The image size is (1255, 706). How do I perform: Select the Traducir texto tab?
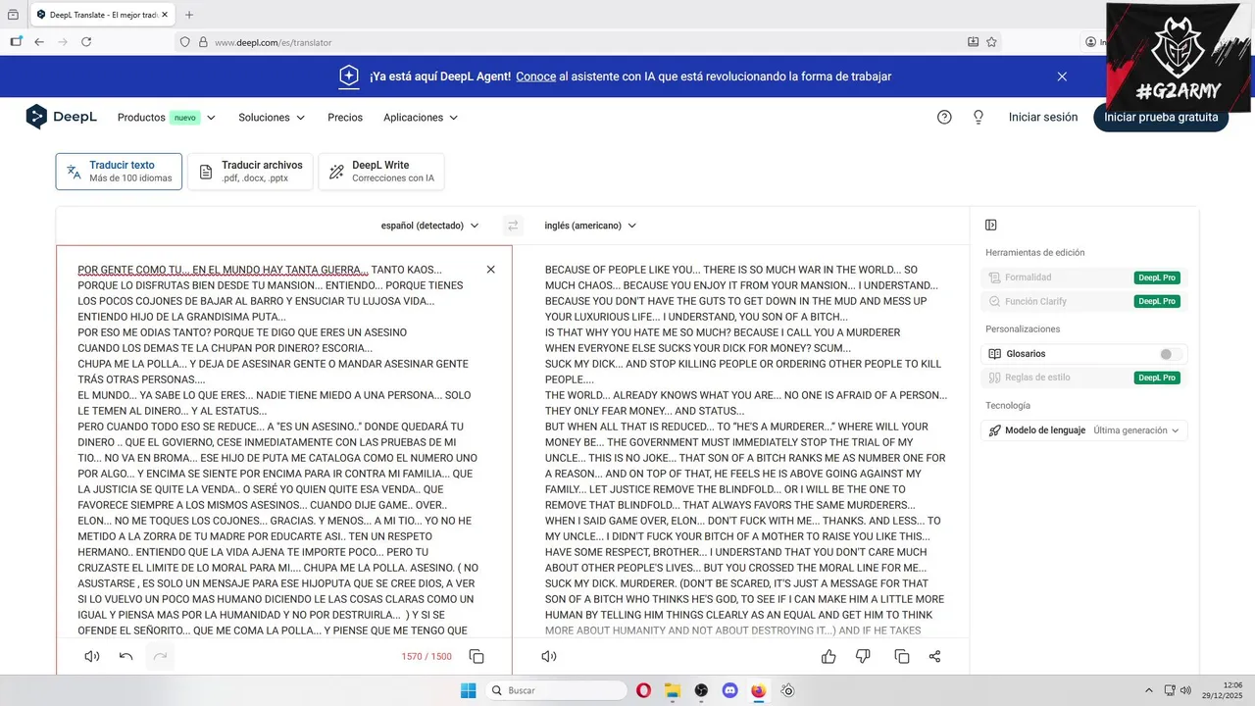pos(119,172)
